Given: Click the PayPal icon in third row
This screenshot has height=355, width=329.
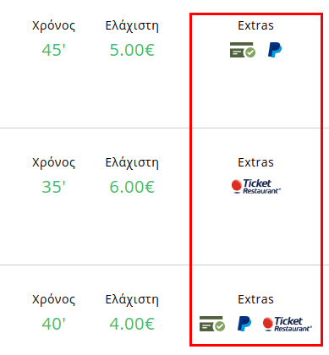Looking at the screenshot, I should [x=244, y=324].
